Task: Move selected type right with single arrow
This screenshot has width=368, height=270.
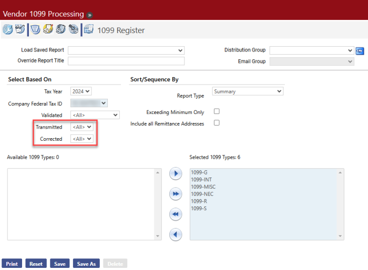Action: tap(176, 173)
